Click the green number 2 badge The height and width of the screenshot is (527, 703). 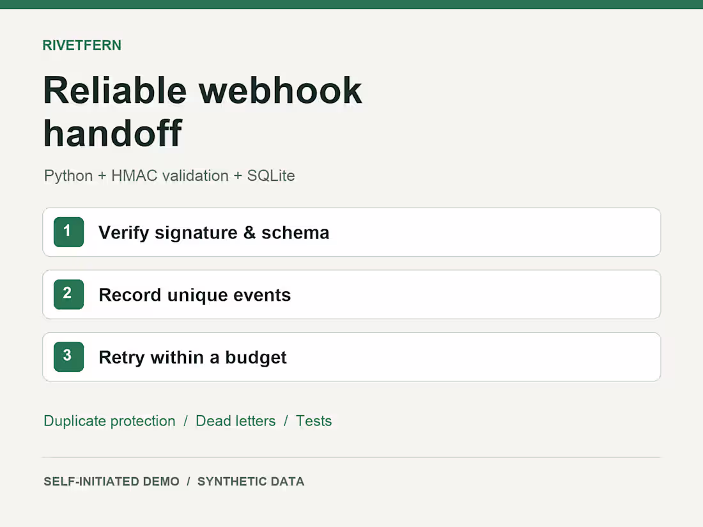pyautogui.click(x=68, y=294)
